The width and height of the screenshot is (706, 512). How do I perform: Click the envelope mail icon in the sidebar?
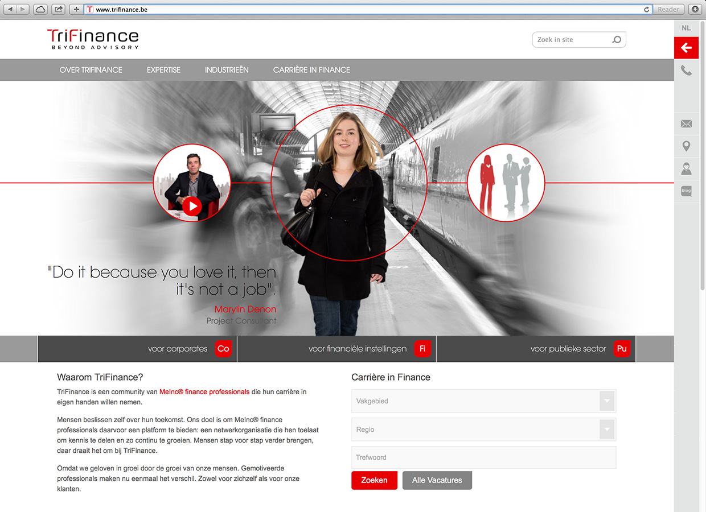click(x=686, y=123)
